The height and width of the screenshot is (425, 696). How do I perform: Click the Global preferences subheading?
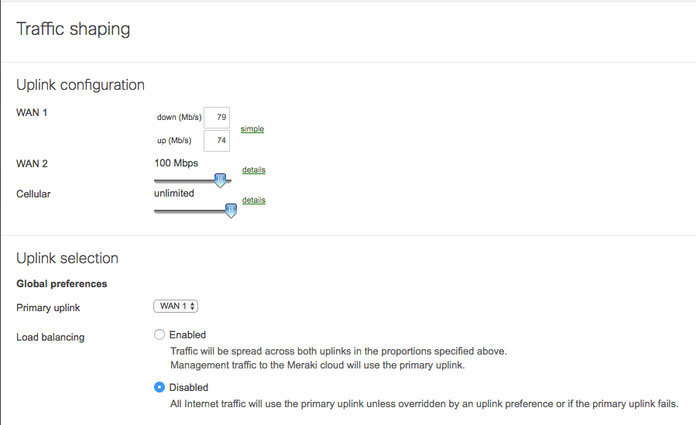(x=62, y=284)
